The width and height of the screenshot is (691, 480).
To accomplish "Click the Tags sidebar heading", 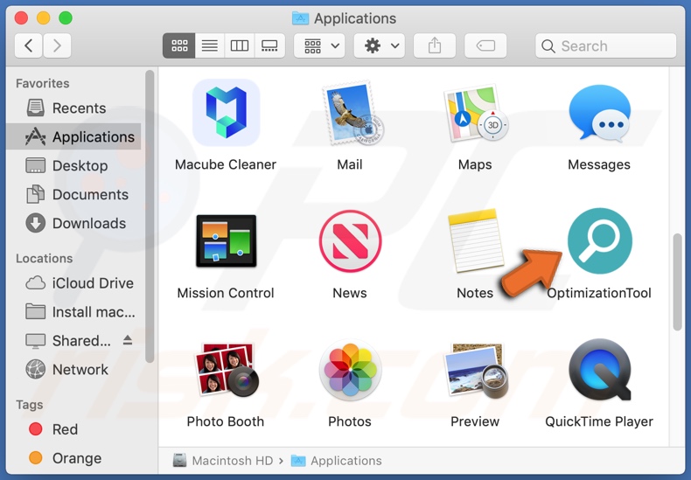I will point(30,405).
